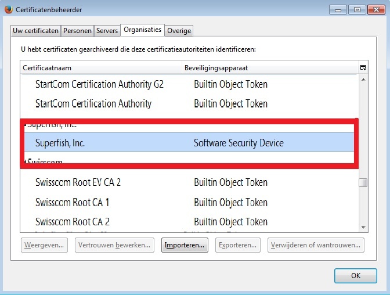The height and width of the screenshot is (295, 390).
Task: Switch to the Personen tab
Action: point(77,31)
